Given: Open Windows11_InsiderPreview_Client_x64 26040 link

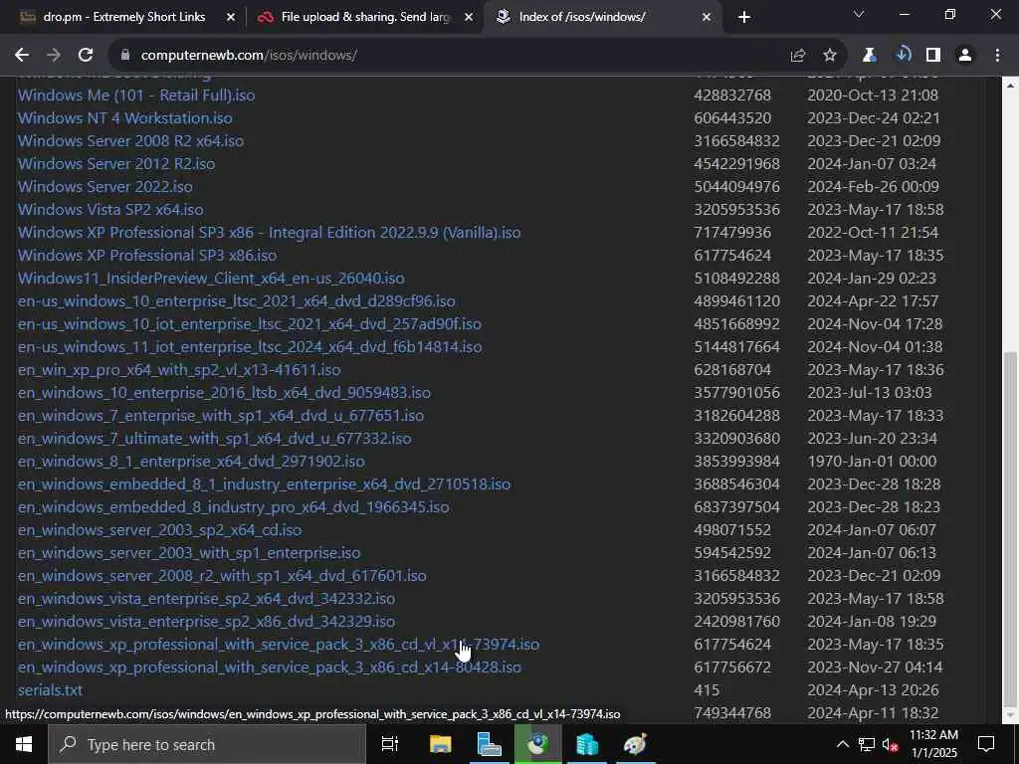Looking at the screenshot, I should pyautogui.click(x=211, y=279).
